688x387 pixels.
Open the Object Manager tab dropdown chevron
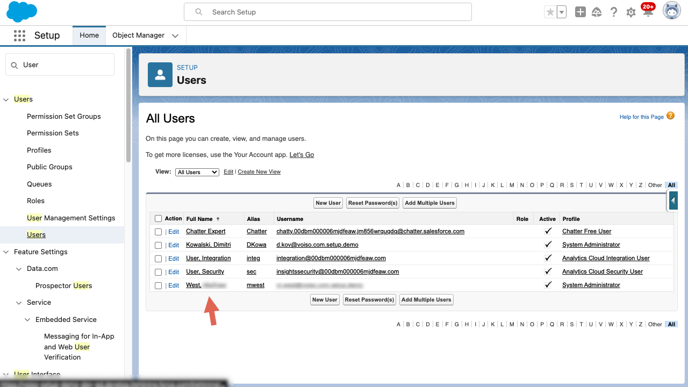click(x=175, y=35)
